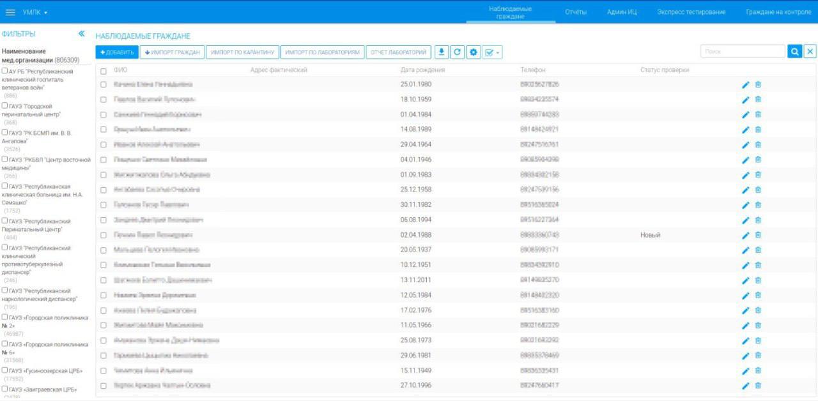Edit the row with birth date 25.01.1980
Viewport: 818px width, 401px height.
(x=745, y=84)
